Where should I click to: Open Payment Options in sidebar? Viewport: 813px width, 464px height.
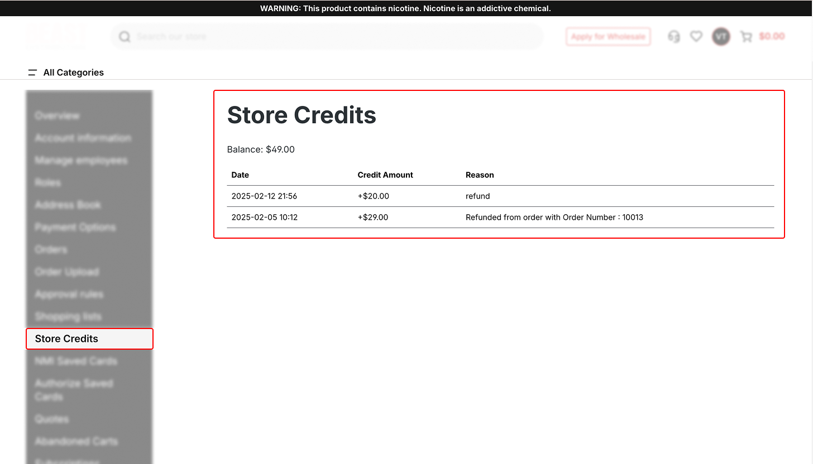pos(75,227)
